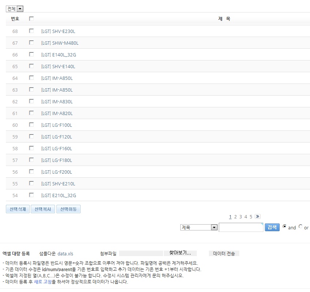
Task: Open the [LGT] SHV-E140L entry
Action: pos(58,66)
